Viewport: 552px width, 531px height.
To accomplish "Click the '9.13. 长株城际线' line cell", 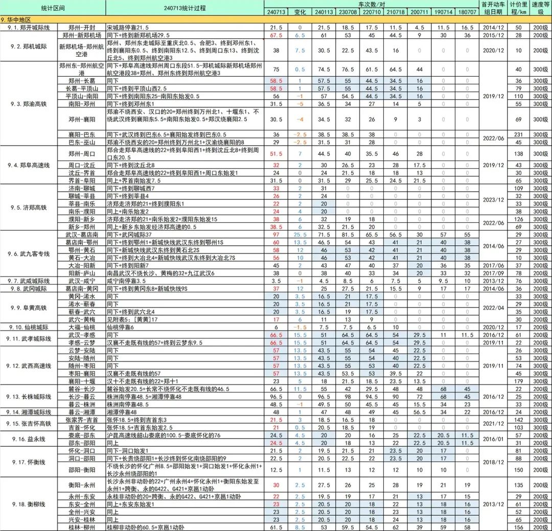I will tap(29, 397).
